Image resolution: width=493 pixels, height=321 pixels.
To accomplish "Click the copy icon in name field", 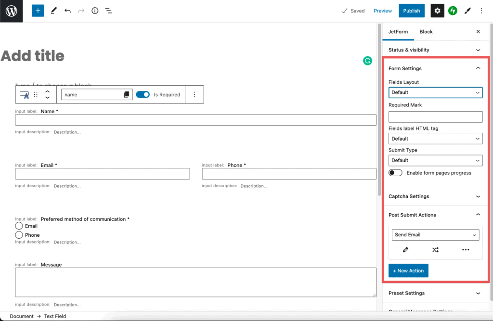I will (127, 95).
